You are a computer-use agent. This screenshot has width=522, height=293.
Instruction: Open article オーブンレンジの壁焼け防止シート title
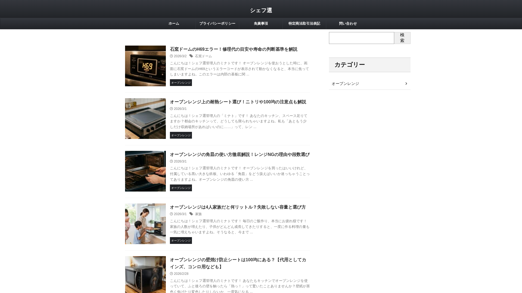[x=238, y=263]
